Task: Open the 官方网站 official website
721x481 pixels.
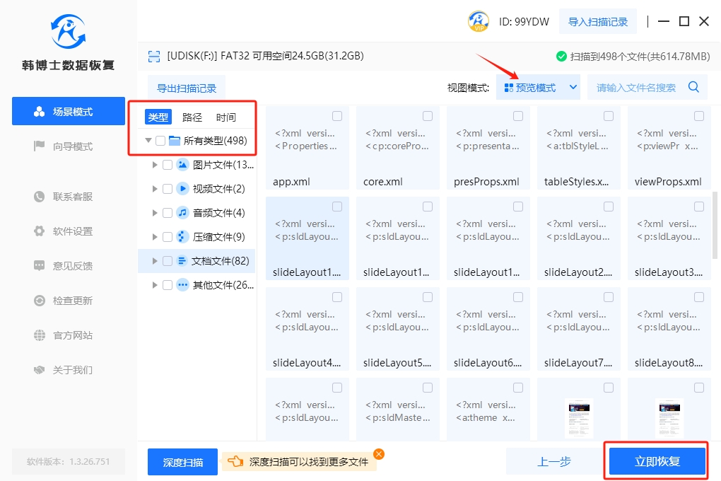Action: [72, 335]
